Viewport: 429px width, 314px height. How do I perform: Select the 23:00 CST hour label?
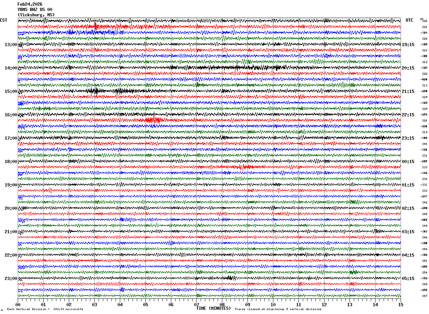[11, 279]
